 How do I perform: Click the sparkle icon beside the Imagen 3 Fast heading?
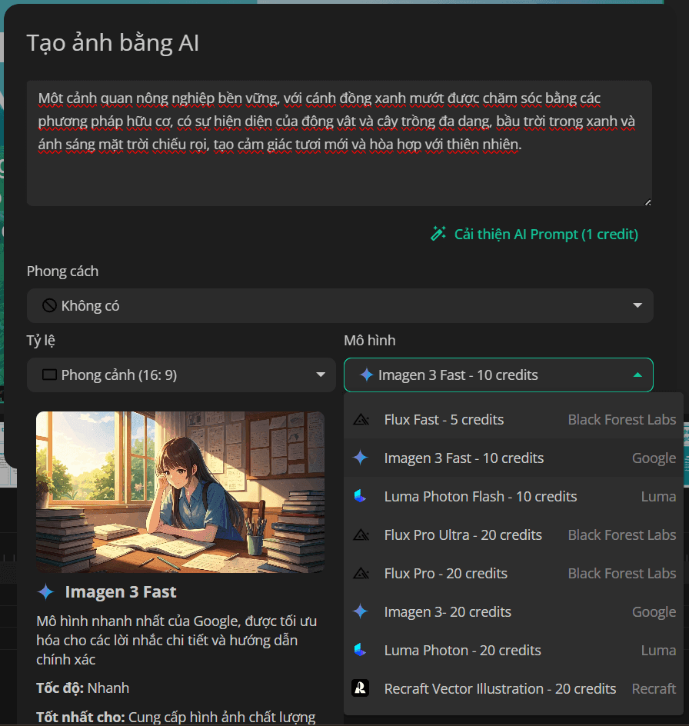pyautogui.click(x=46, y=591)
